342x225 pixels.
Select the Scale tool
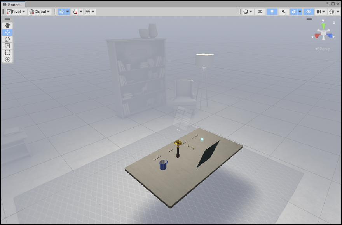(7, 46)
